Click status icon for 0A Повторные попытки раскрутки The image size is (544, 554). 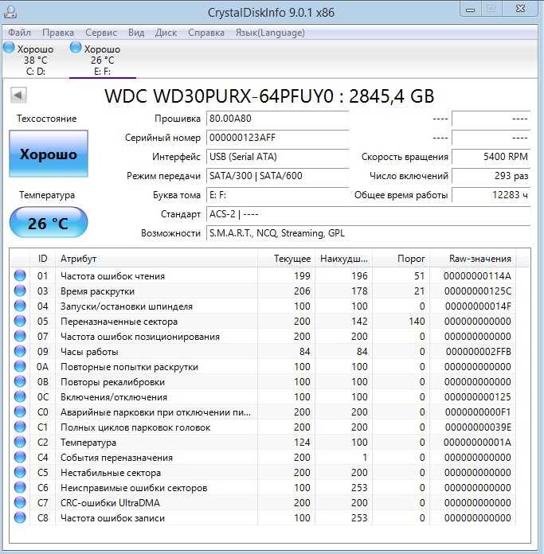point(20,366)
